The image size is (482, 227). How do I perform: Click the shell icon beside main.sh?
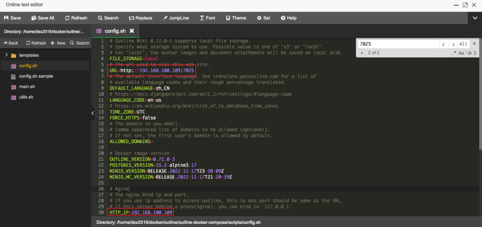coord(13,87)
